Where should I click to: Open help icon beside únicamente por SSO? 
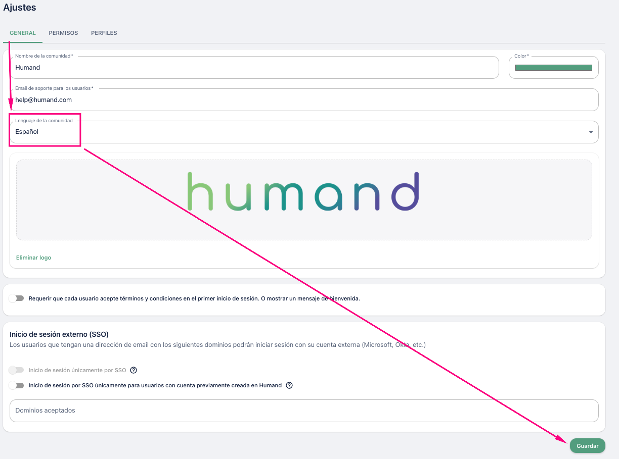pyautogui.click(x=134, y=370)
